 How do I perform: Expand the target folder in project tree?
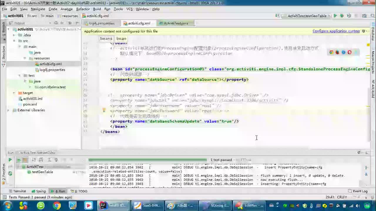click(14, 93)
